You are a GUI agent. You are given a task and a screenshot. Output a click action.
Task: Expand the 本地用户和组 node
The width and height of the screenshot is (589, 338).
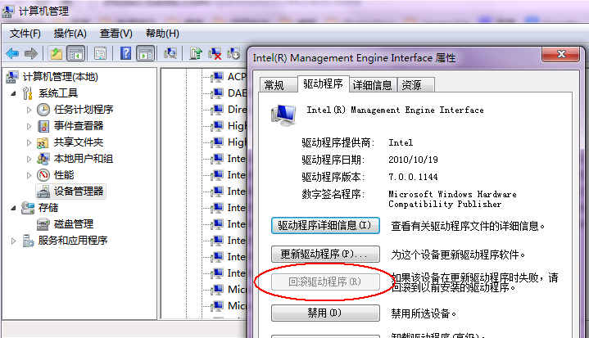[x=29, y=159]
